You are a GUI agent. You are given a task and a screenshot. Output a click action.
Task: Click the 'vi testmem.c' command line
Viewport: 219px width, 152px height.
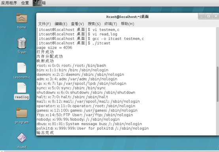coord(78,30)
